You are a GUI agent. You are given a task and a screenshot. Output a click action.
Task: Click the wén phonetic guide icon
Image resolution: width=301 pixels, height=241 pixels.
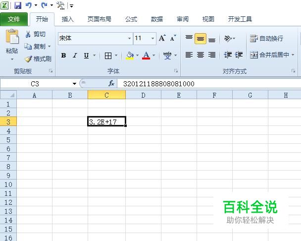pos(167,56)
